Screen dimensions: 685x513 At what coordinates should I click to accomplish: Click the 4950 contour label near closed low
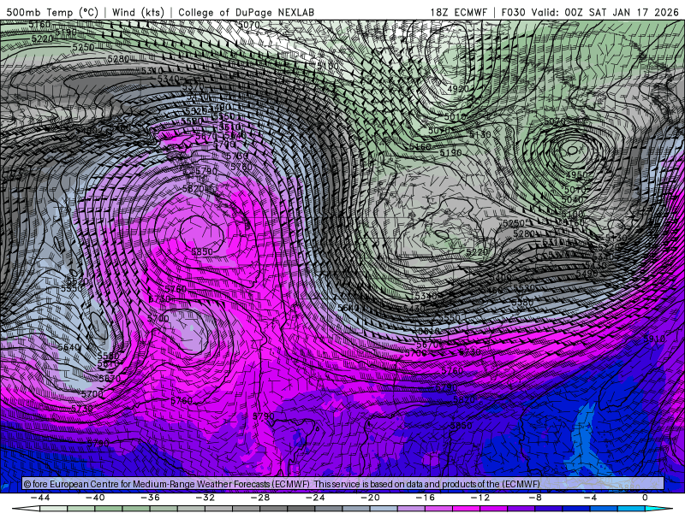(x=576, y=175)
